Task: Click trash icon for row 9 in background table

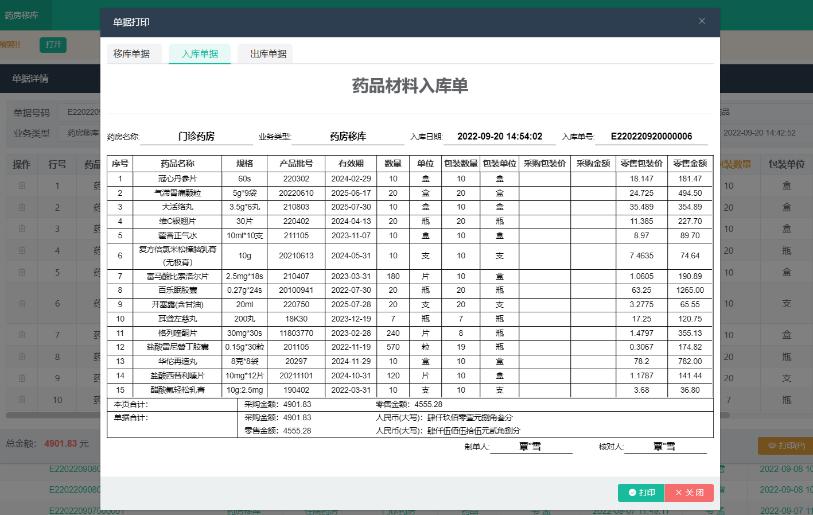Action: click(22, 378)
